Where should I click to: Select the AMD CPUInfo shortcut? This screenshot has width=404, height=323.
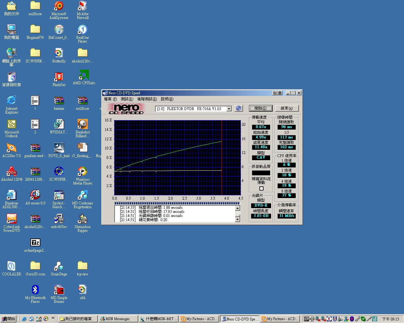coord(84,77)
